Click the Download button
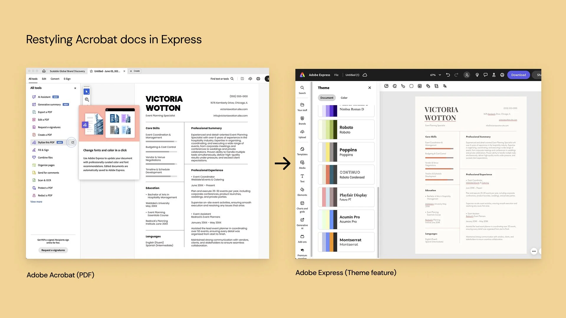 519,75
